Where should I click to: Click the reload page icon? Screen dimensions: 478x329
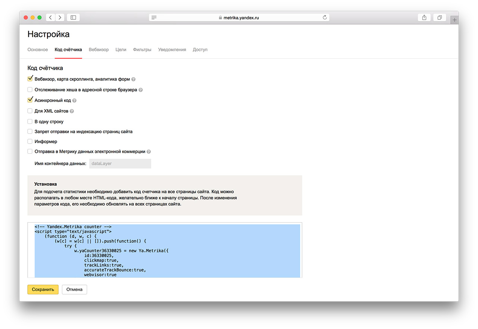[x=325, y=18]
